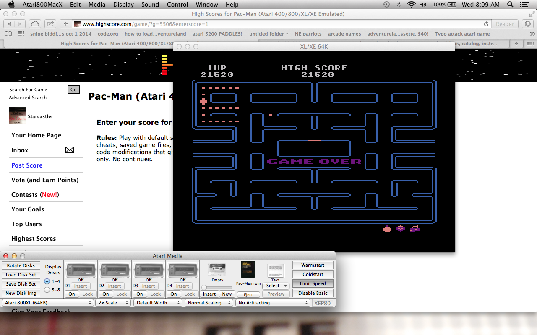Click the D1 disk drive image
The image size is (537, 335).
pos(81,270)
